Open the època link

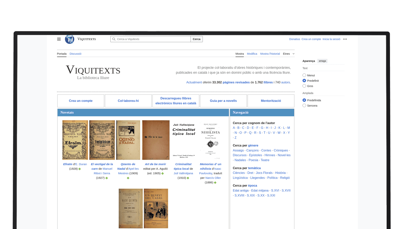click(x=252, y=185)
